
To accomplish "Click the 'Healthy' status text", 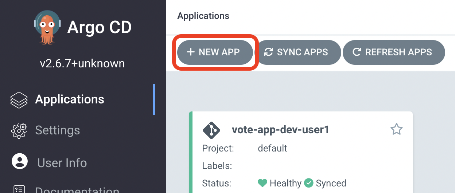I will (285, 183).
